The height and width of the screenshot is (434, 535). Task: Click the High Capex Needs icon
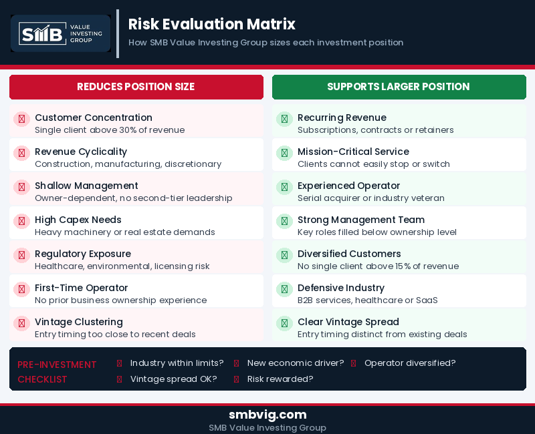[x=21, y=221]
